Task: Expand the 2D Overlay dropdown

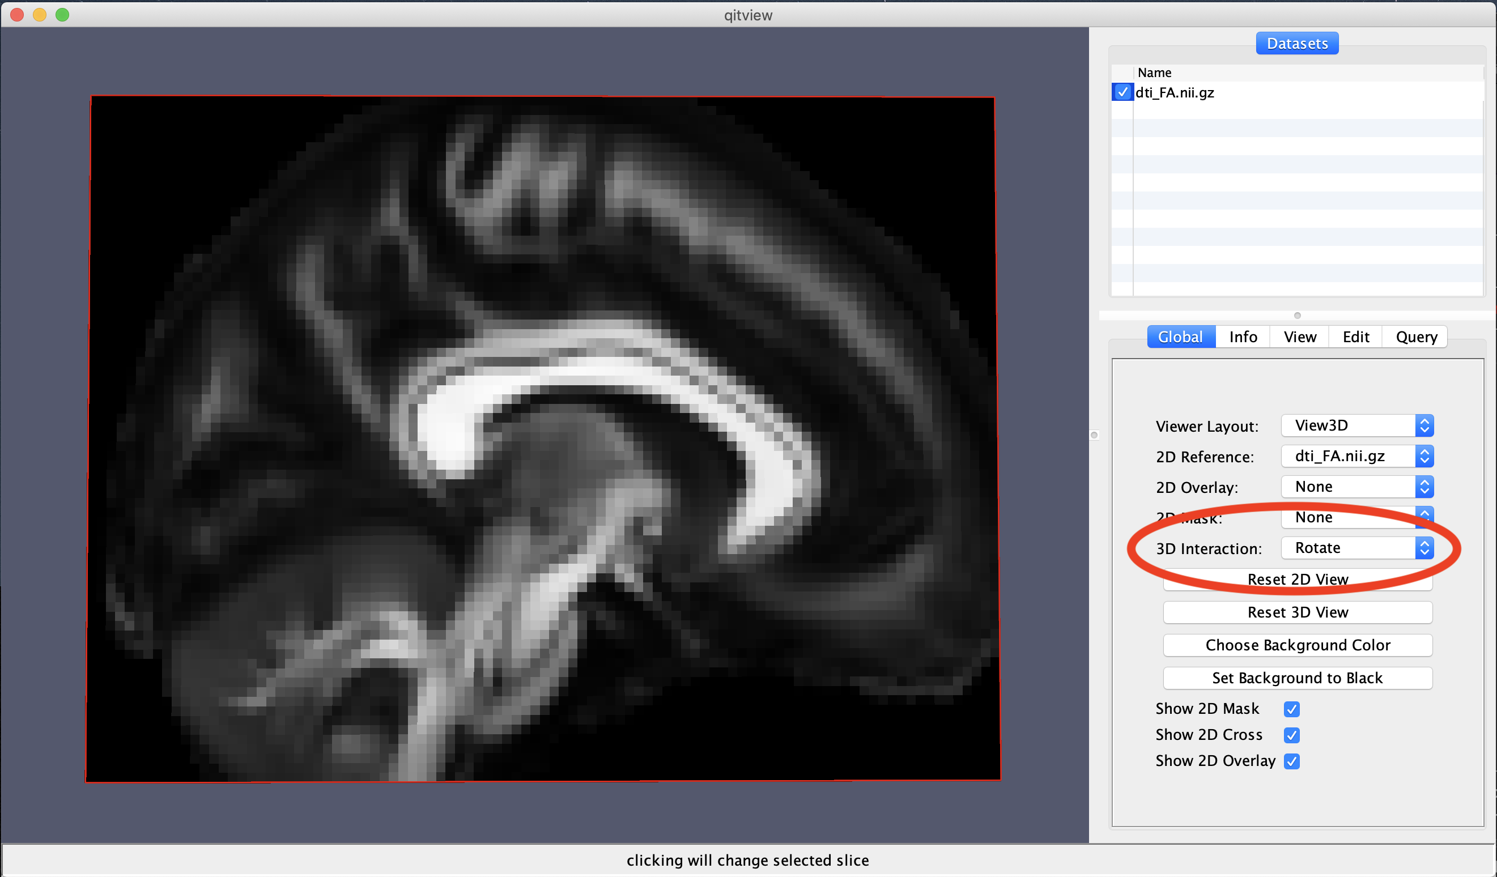Action: coord(1357,487)
